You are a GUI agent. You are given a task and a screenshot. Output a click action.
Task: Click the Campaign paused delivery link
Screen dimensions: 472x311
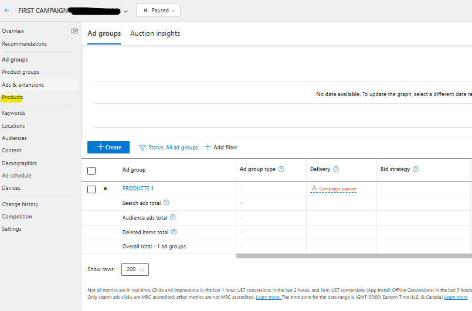(338, 189)
